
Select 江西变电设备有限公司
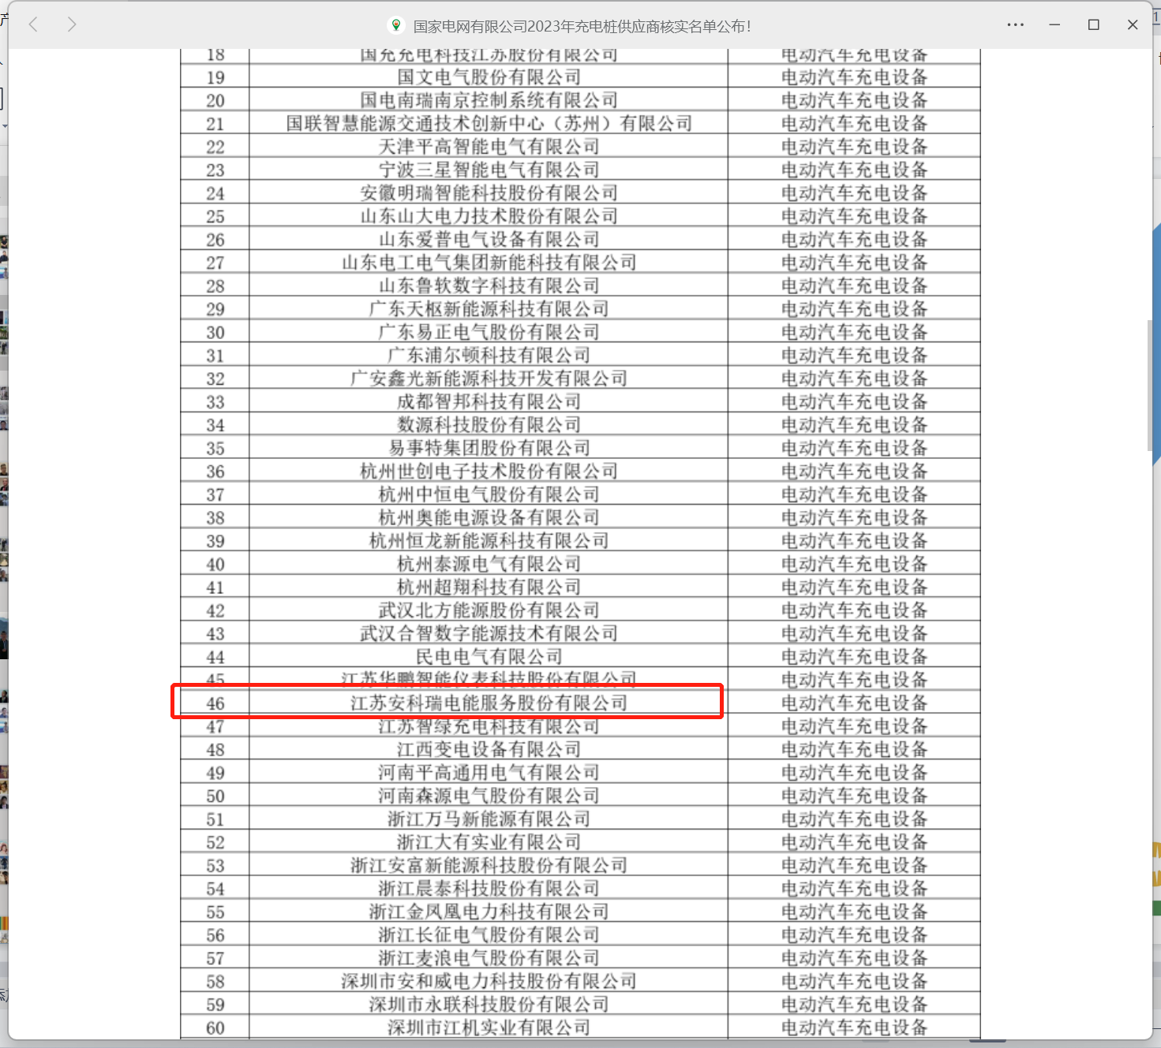tap(489, 749)
